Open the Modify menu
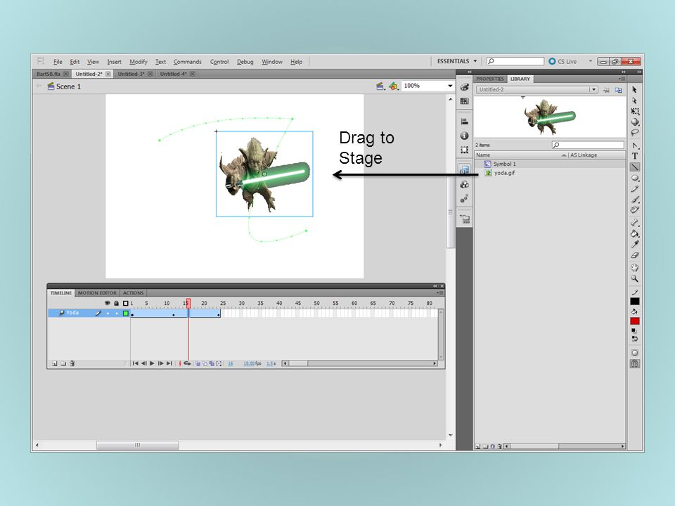Image resolution: width=675 pixels, height=506 pixels. tap(139, 62)
